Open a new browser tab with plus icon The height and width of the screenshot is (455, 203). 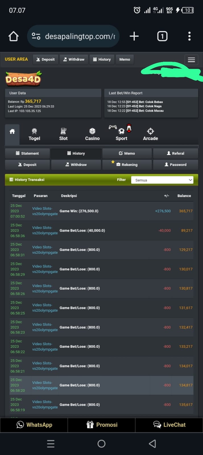point(134,36)
